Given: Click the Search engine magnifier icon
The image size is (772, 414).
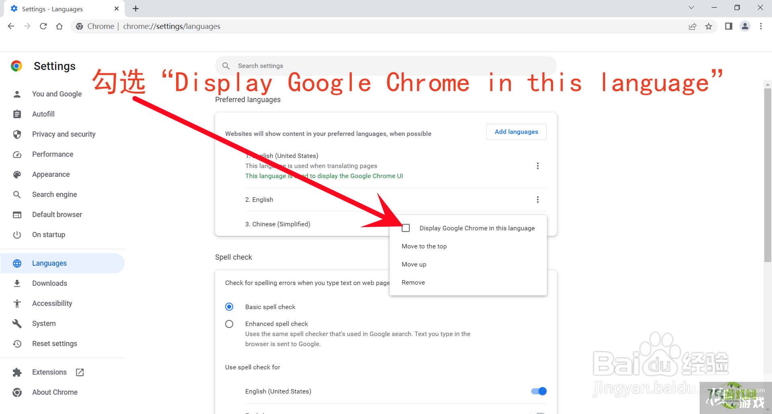Looking at the screenshot, I should (17, 195).
